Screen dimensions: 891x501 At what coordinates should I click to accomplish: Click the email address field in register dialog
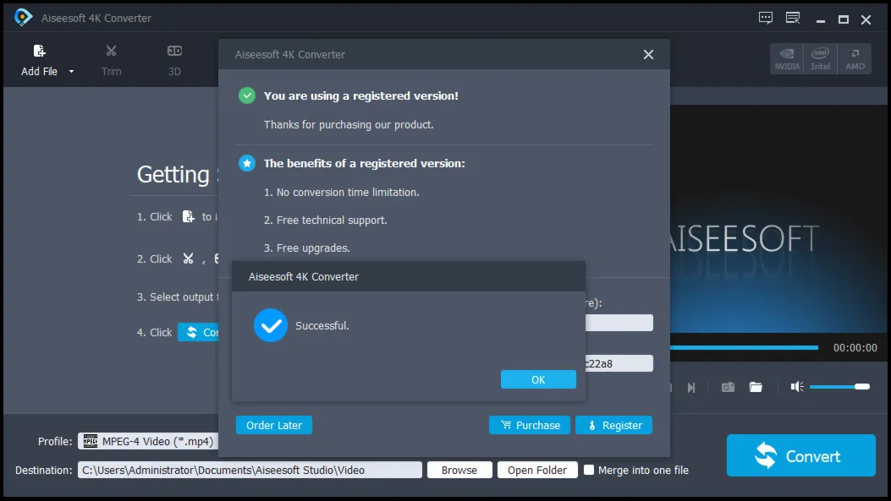point(619,323)
